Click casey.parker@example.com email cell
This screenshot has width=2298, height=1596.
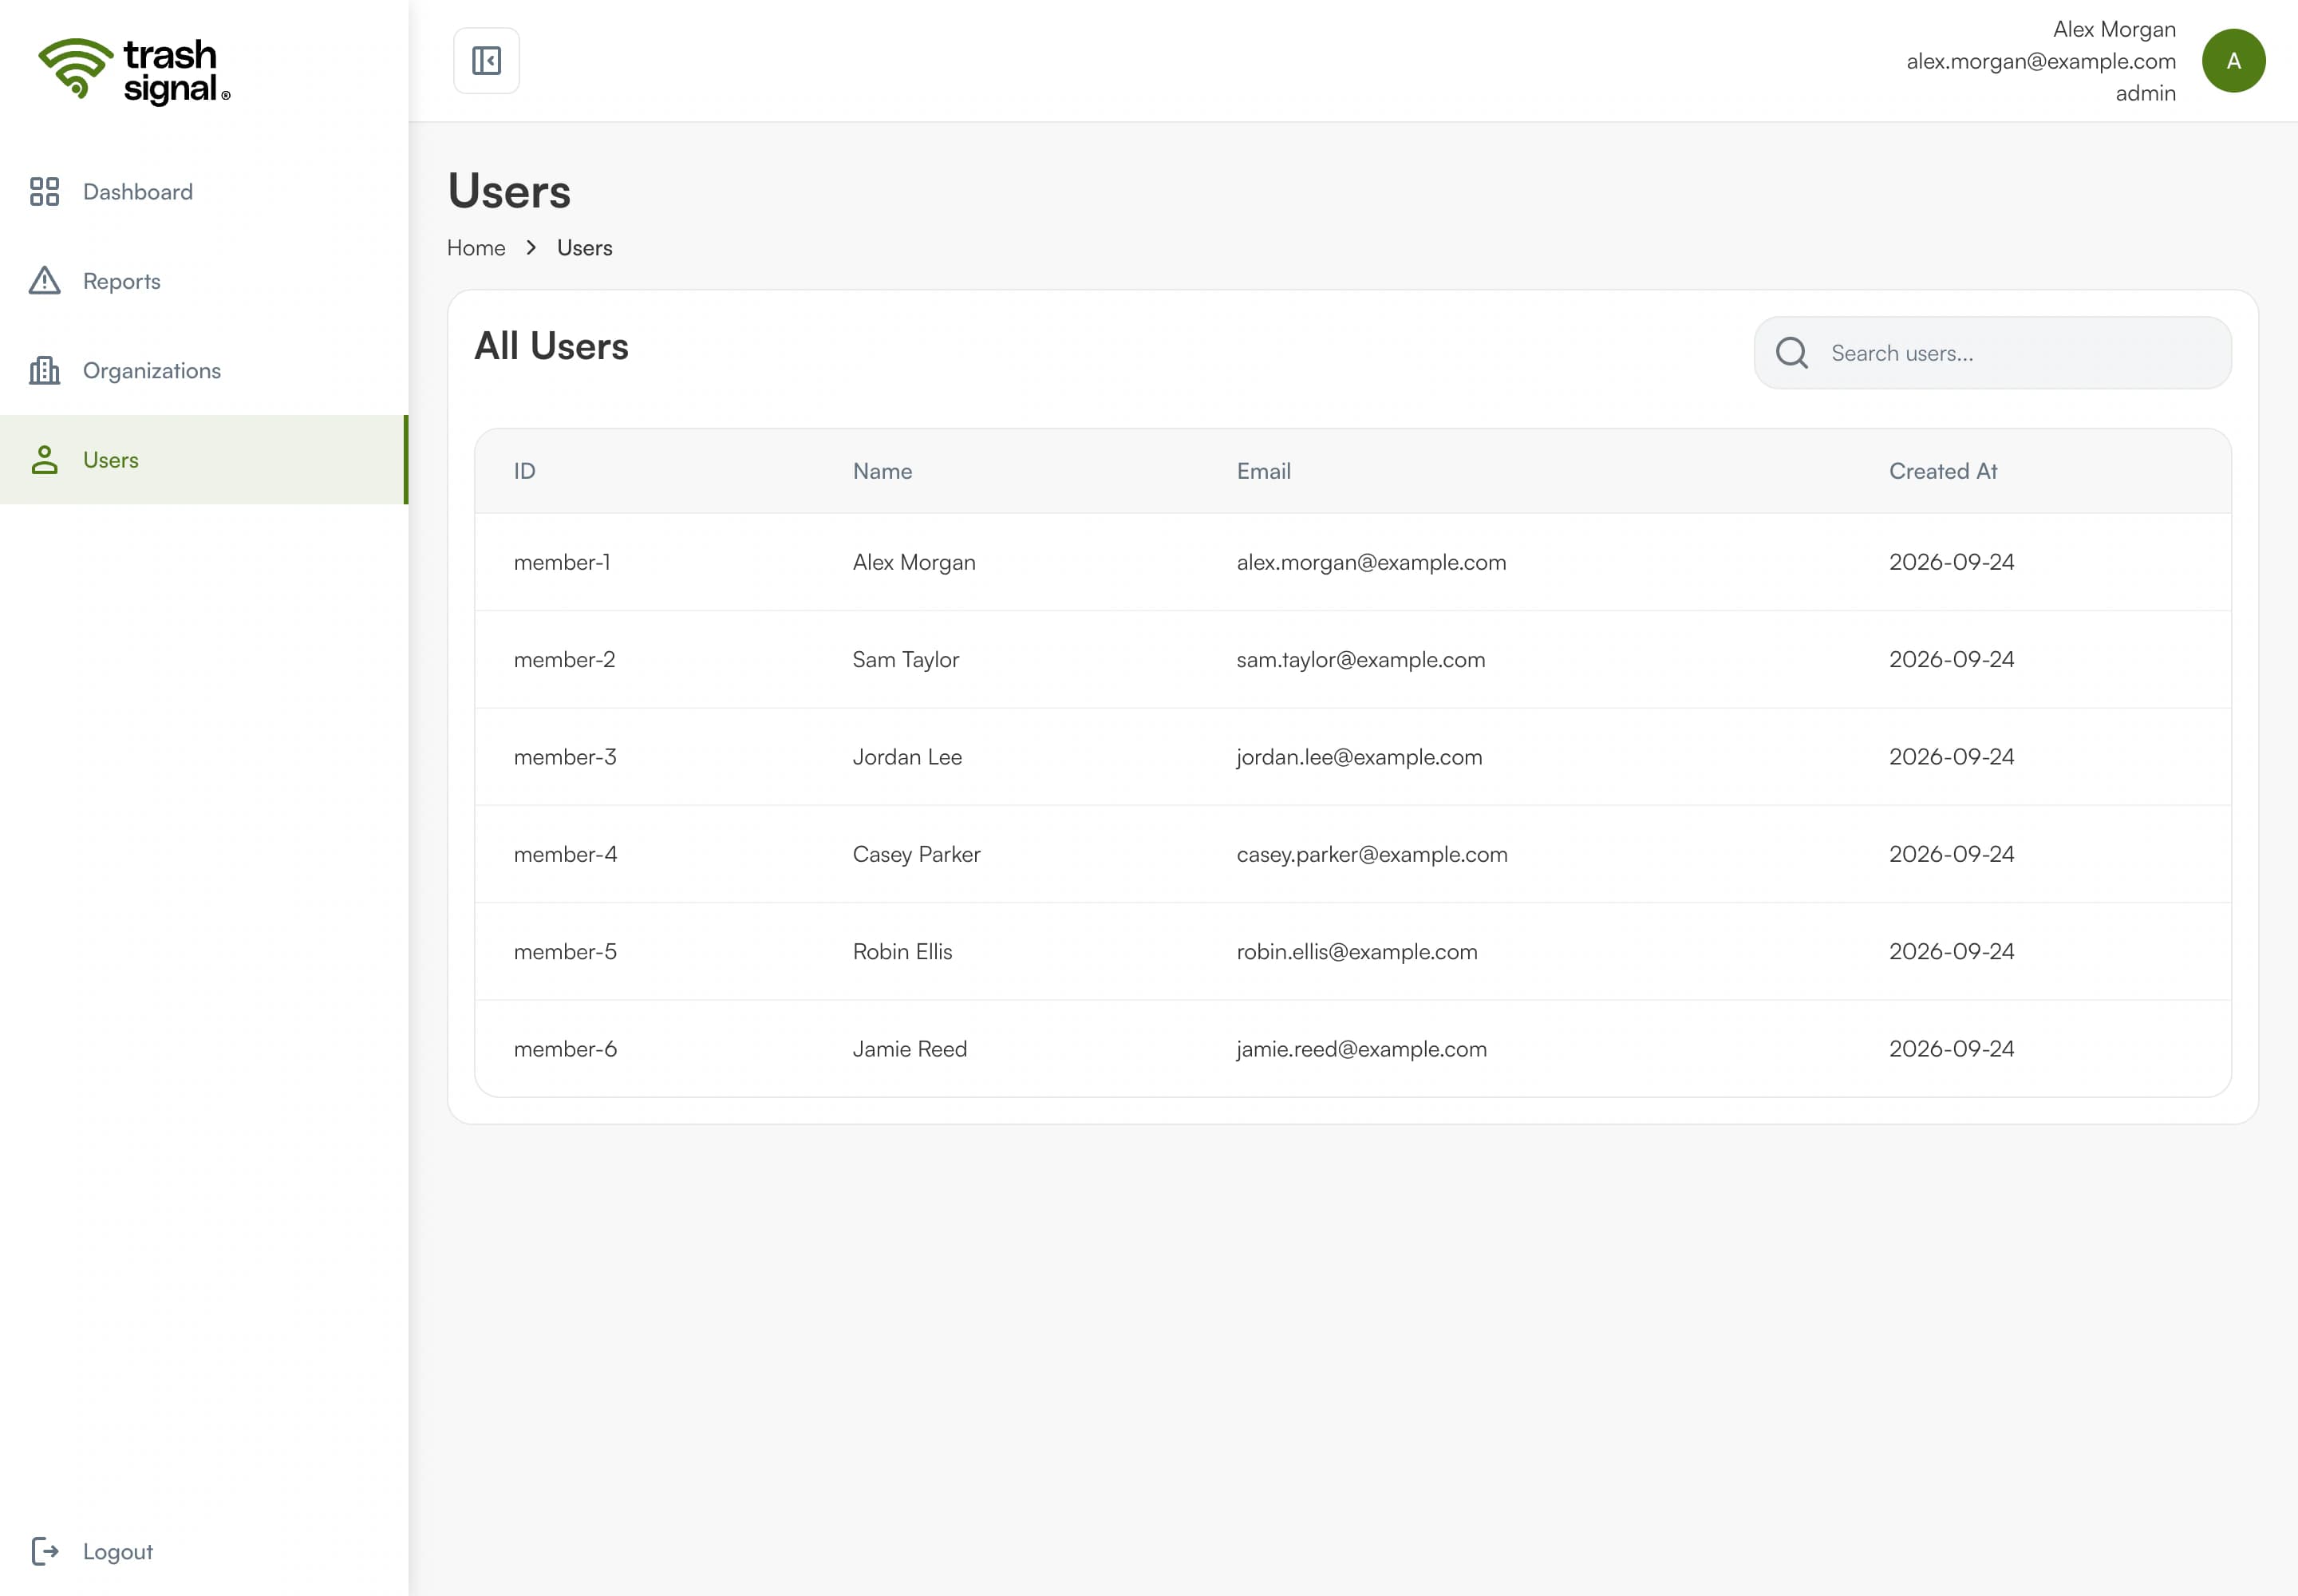[1372, 854]
